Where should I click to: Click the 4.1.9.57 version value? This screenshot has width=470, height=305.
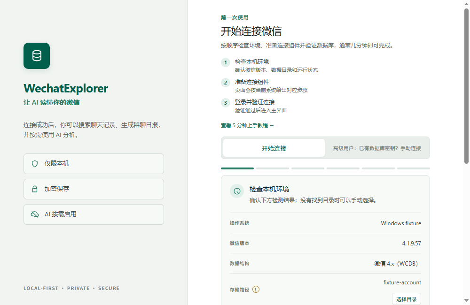[411, 244]
